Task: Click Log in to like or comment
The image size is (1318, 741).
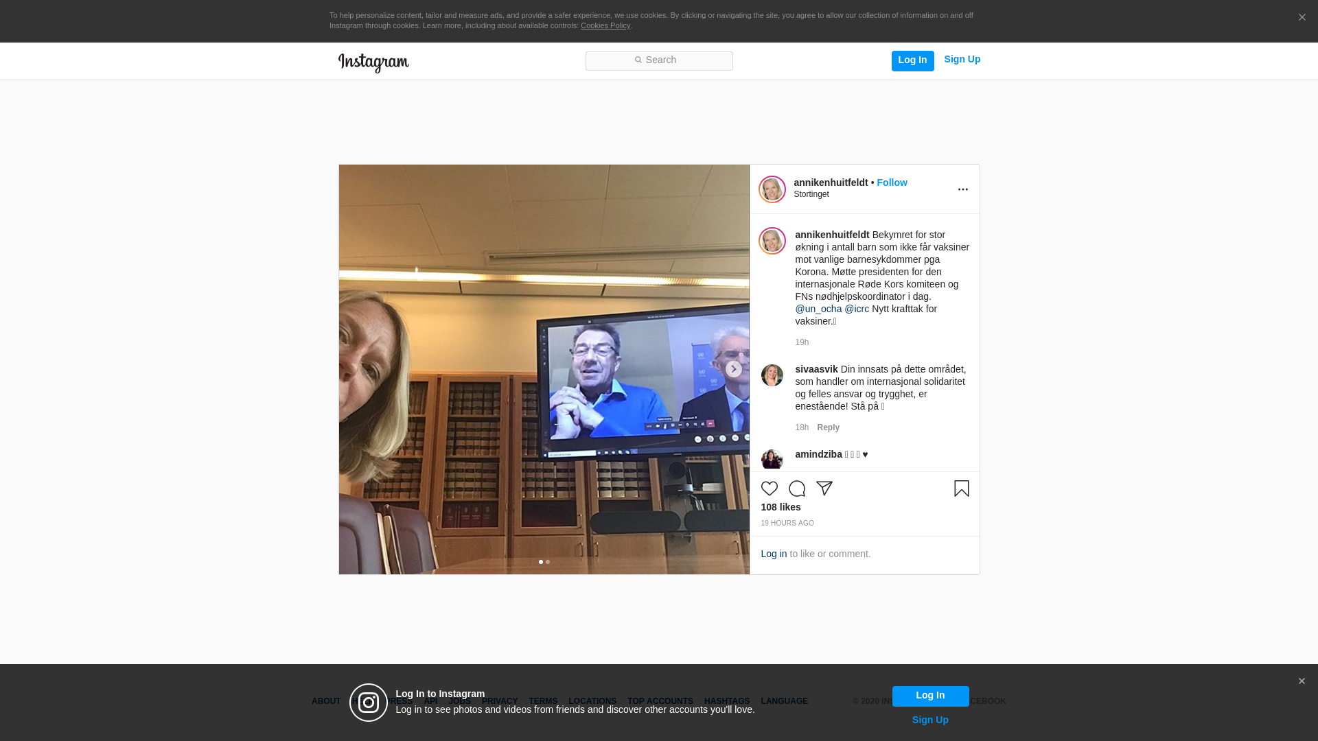Action: click(x=774, y=554)
